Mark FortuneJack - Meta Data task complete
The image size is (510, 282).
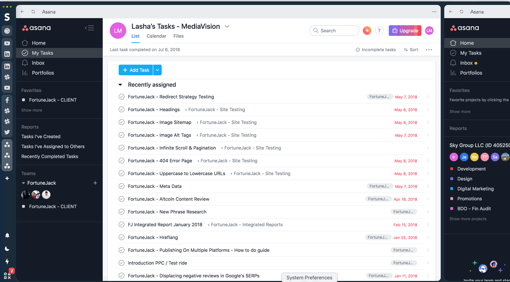(x=122, y=186)
